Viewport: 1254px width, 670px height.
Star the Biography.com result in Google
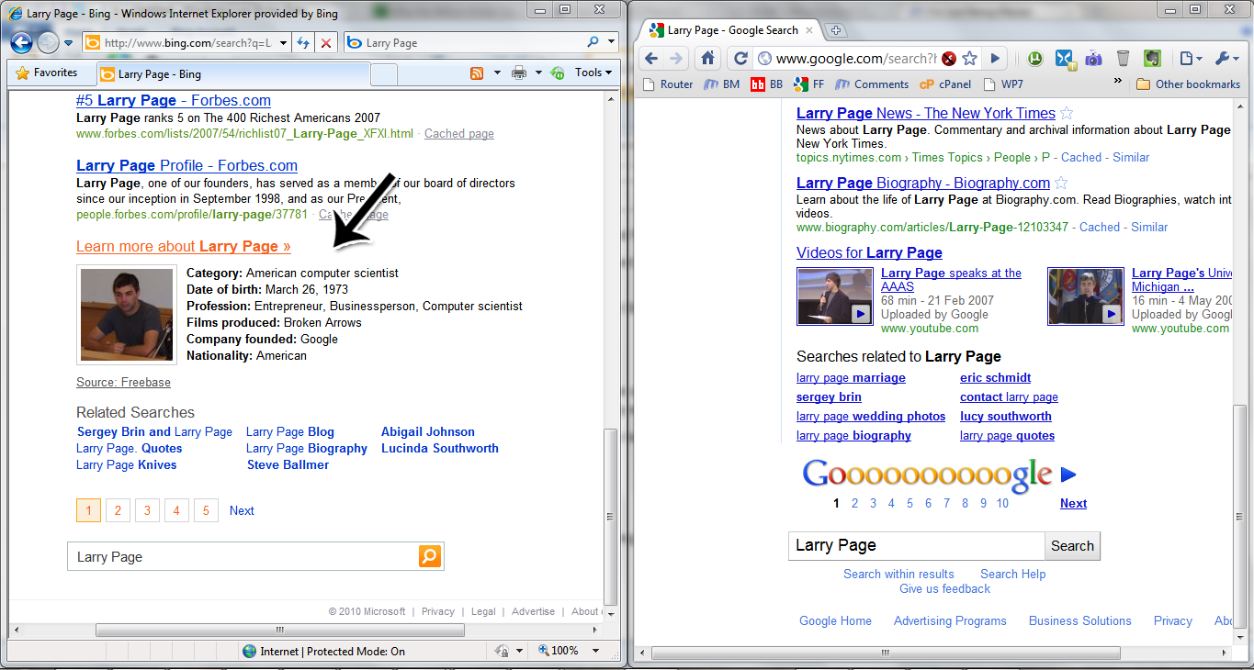[1061, 184]
